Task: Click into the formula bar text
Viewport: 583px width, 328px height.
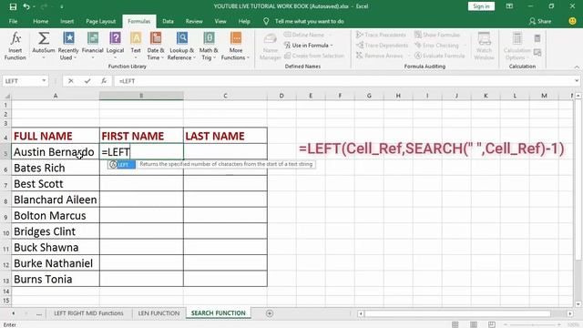Action: click(x=343, y=81)
